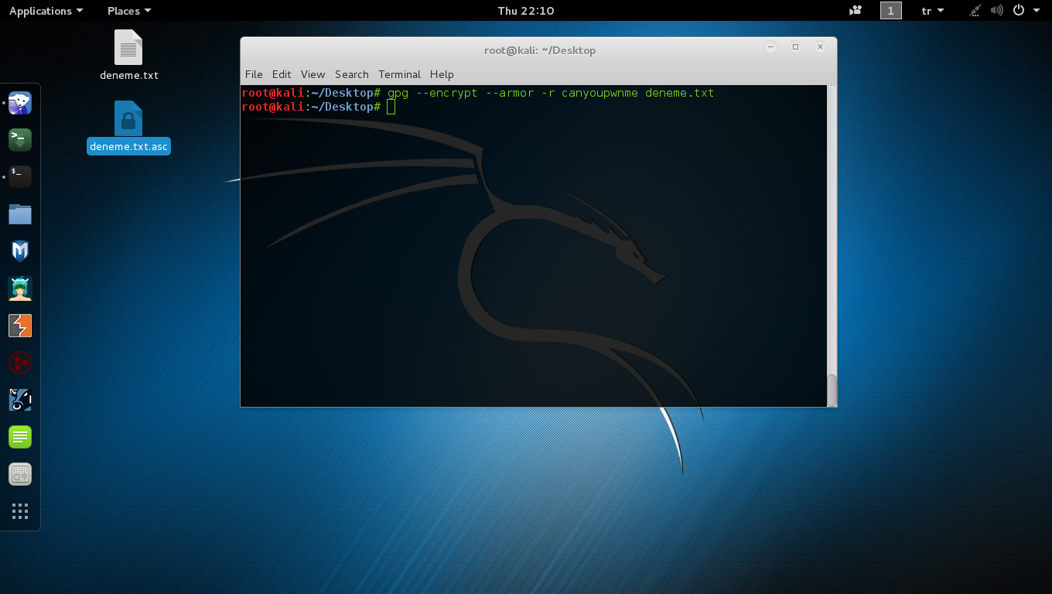Open the BeEF icon in the dock
The height and width of the screenshot is (594, 1052).
click(20, 400)
